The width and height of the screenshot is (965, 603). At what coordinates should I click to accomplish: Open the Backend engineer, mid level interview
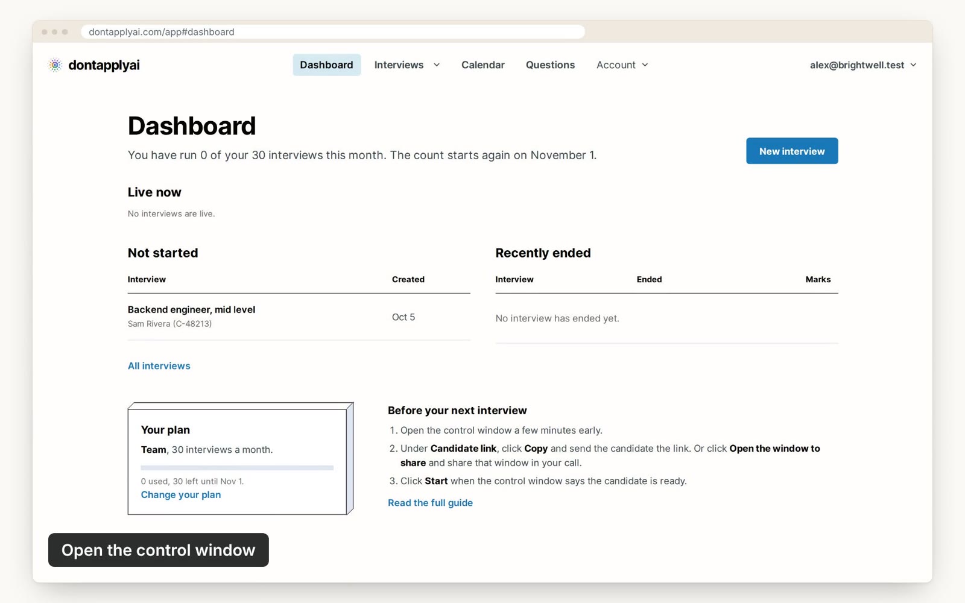coord(191,309)
